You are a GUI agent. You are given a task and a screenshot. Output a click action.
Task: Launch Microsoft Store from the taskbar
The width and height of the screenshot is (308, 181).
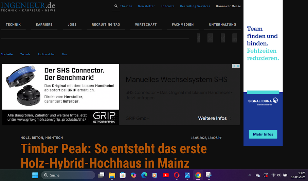123,175
